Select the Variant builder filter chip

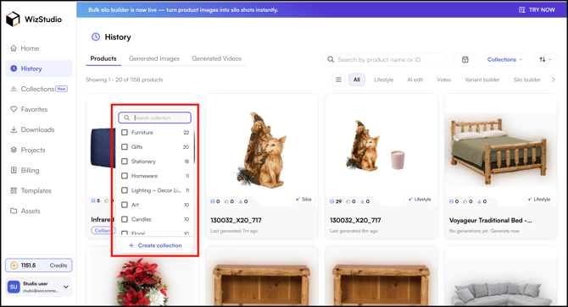tap(482, 79)
